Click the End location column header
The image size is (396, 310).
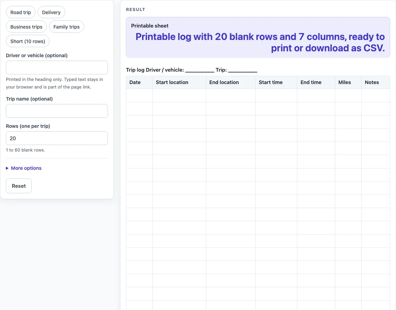231,82
